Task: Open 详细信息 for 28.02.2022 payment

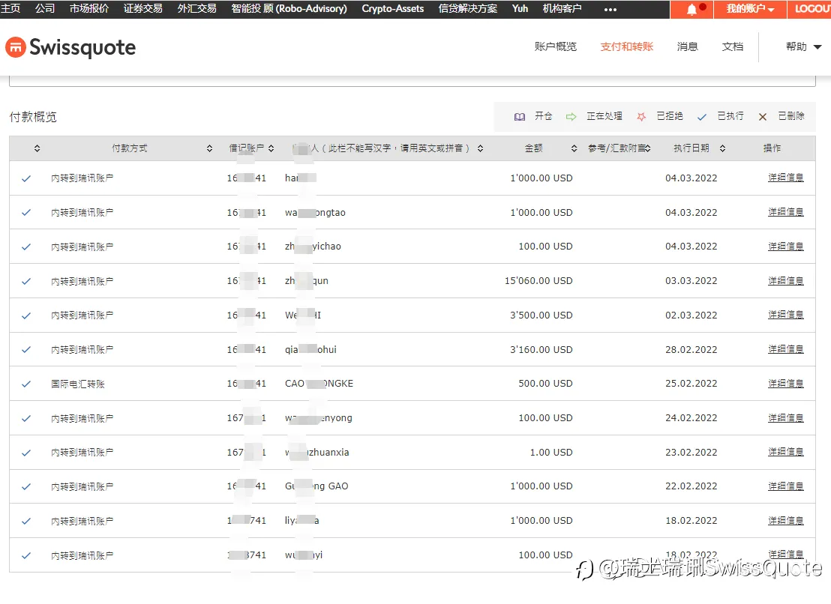Action: [785, 349]
